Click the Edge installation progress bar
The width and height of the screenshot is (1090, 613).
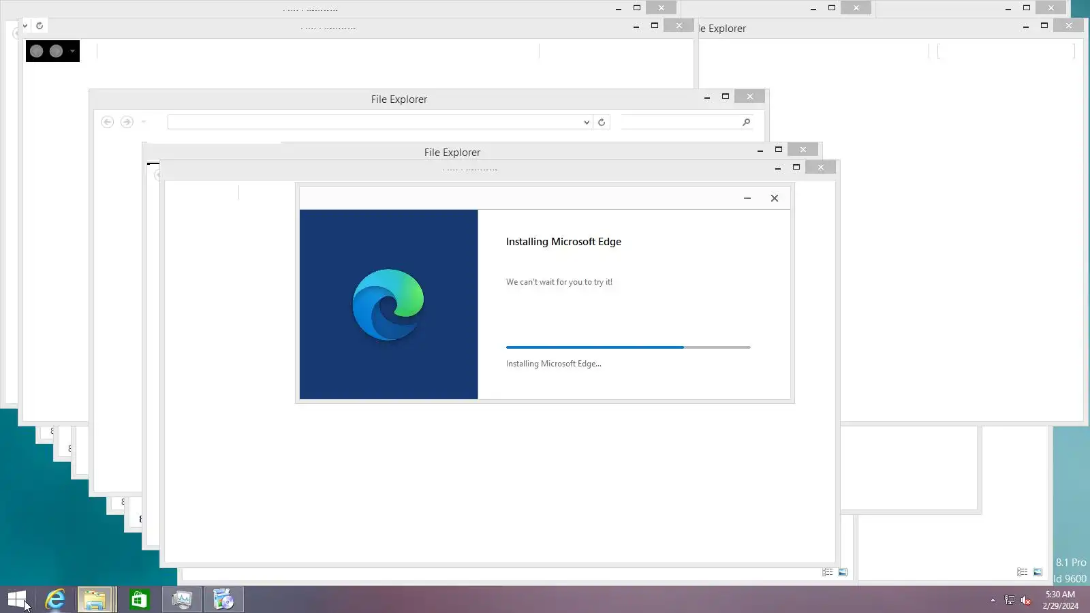628,347
